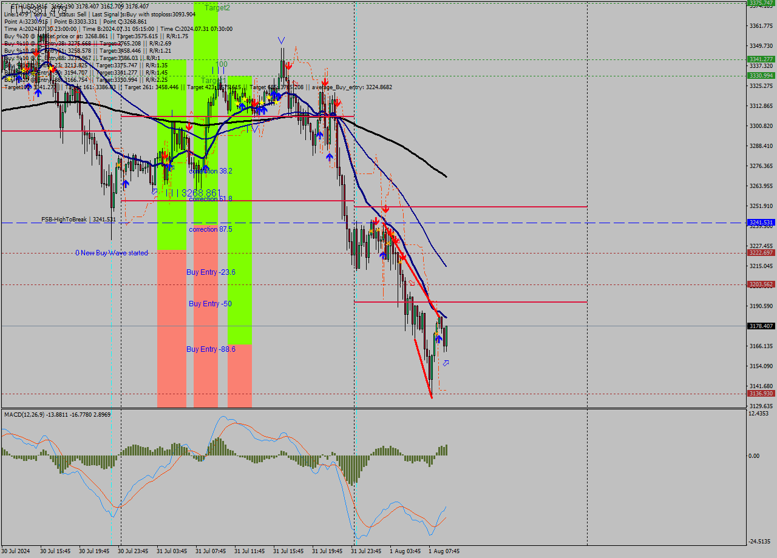777x558 pixels.
Task: Select the '0 New Buy Wave started' text
Action: pyautogui.click(x=112, y=253)
